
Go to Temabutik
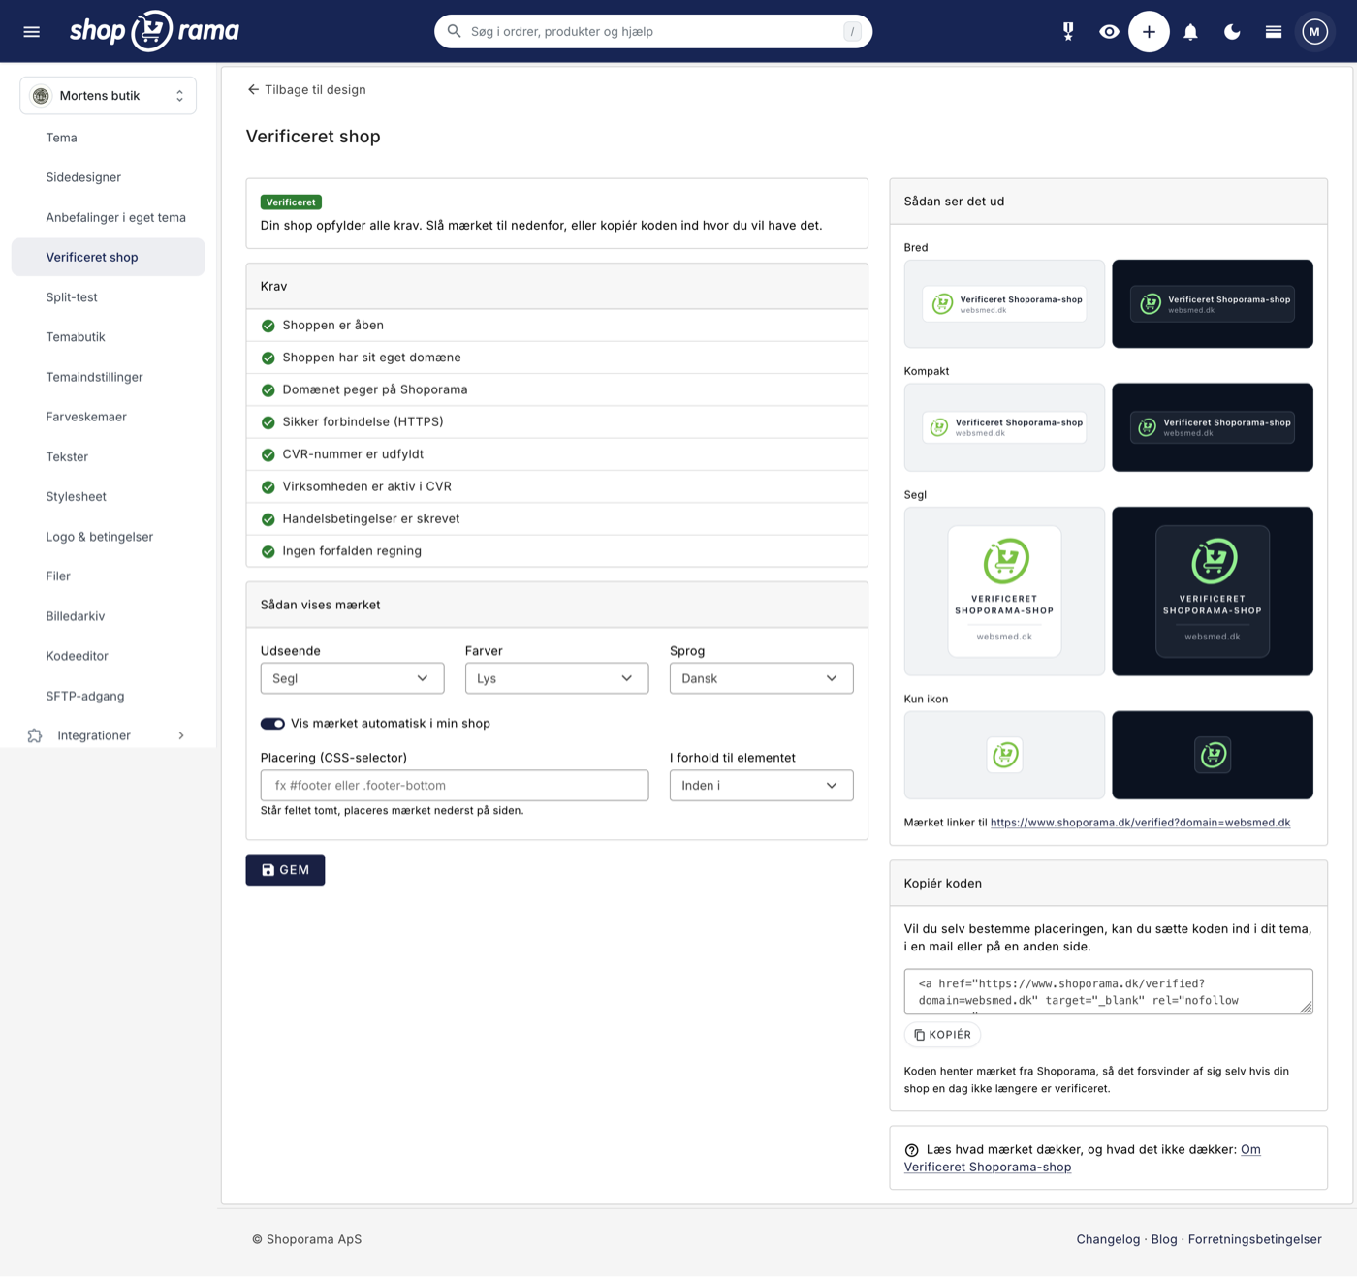tap(76, 337)
